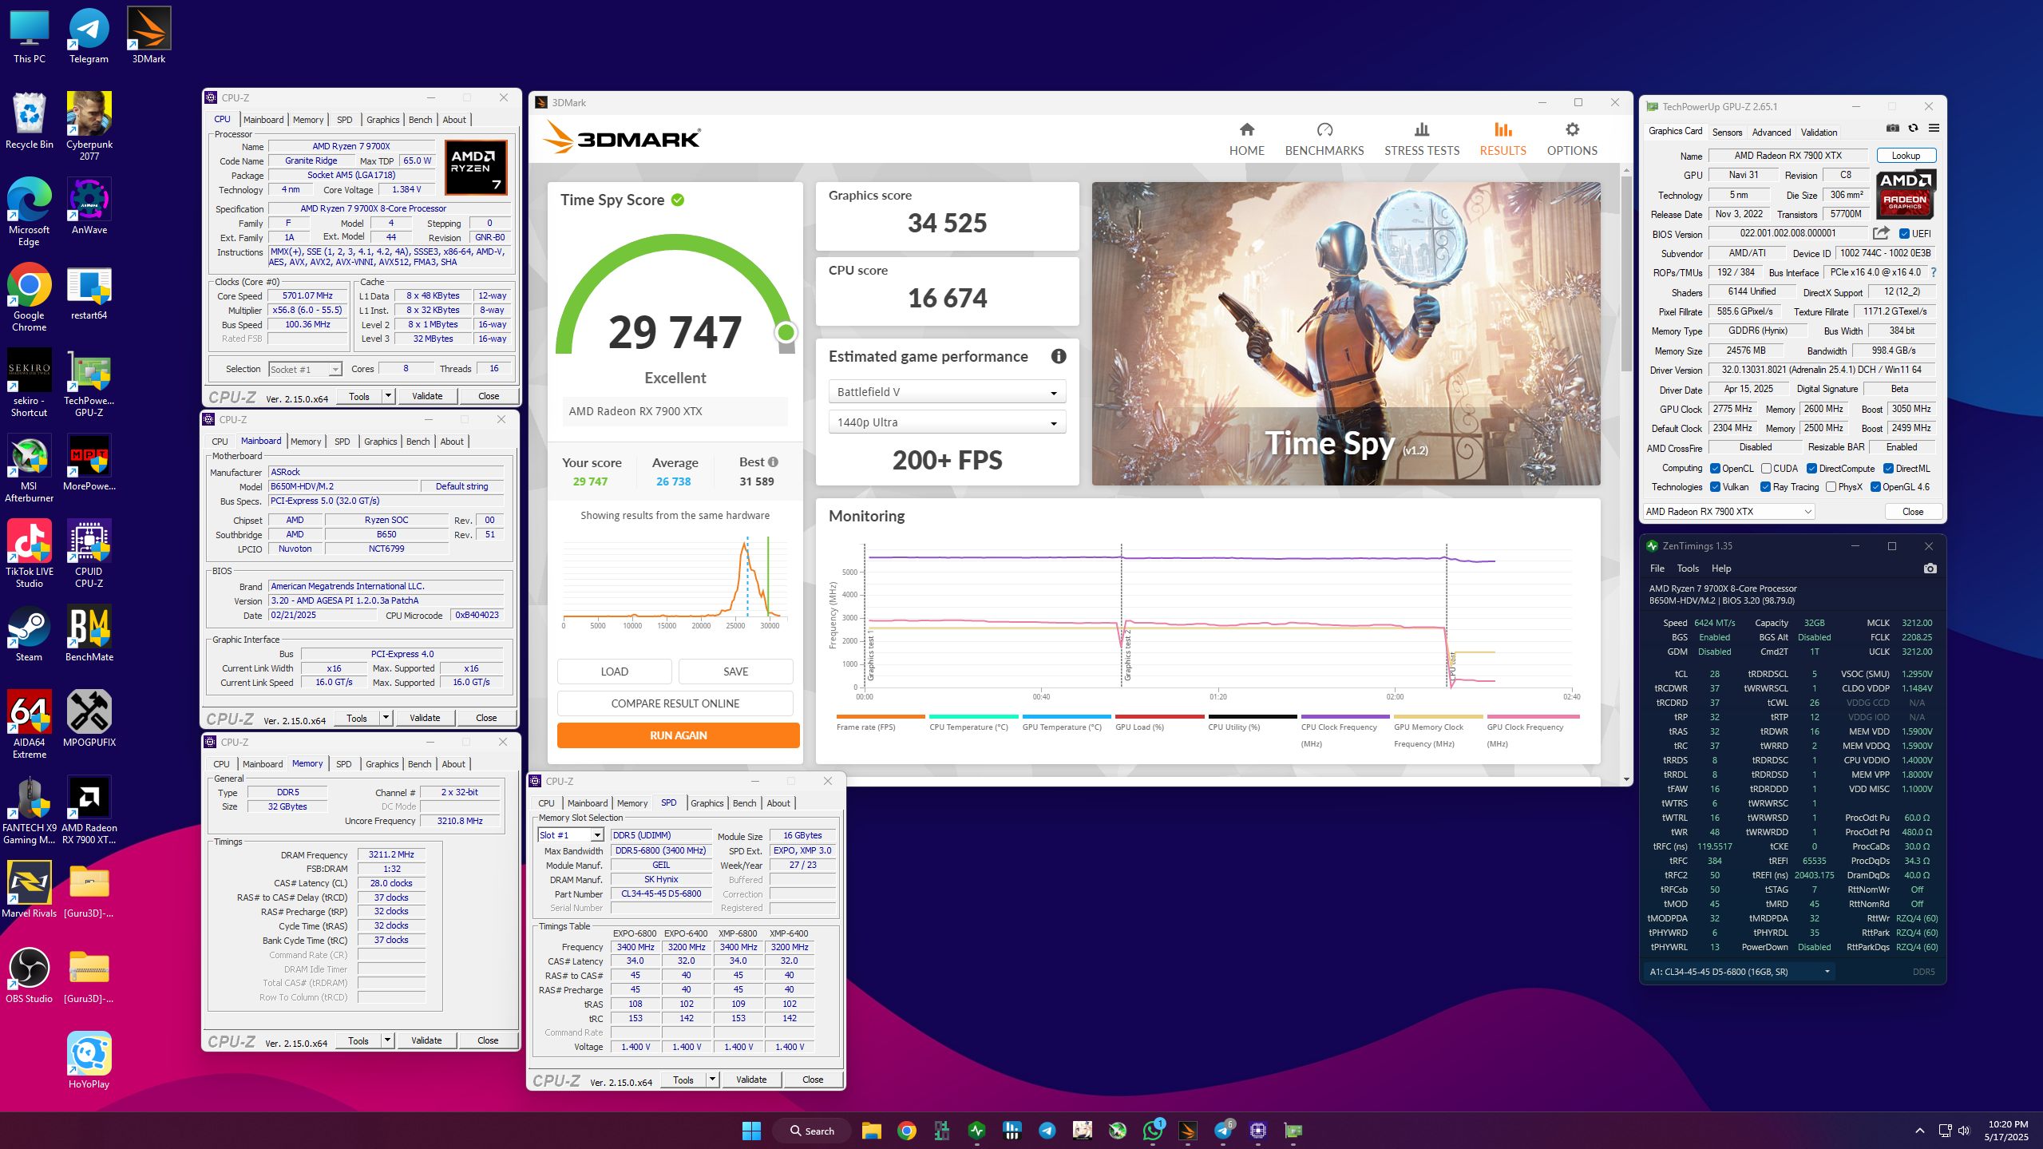Click GPU-Z BIOS export share icon
Screen dimensions: 2043x1149
click(x=1881, y=233)
